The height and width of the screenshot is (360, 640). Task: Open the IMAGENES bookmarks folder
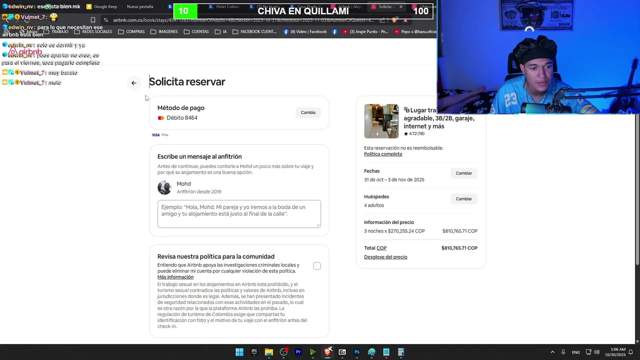point(164,31)
